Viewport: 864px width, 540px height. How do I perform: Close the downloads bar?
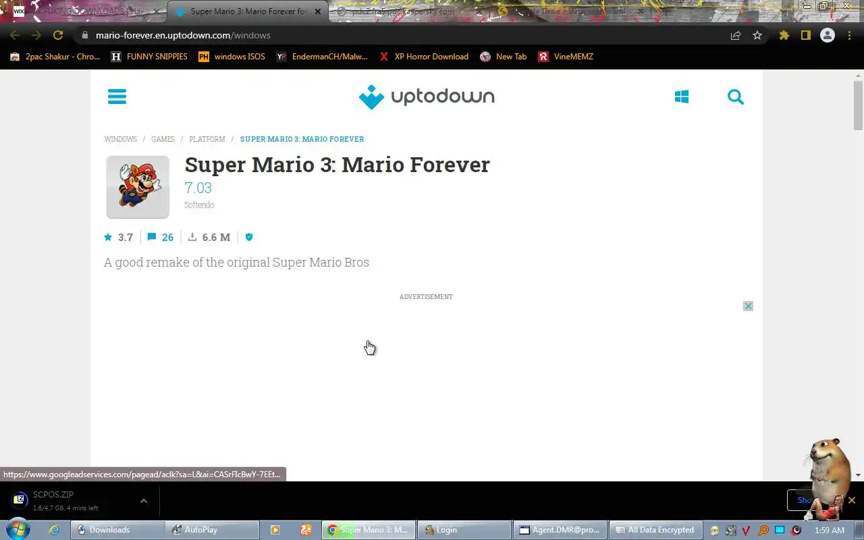tap(852, 500)
